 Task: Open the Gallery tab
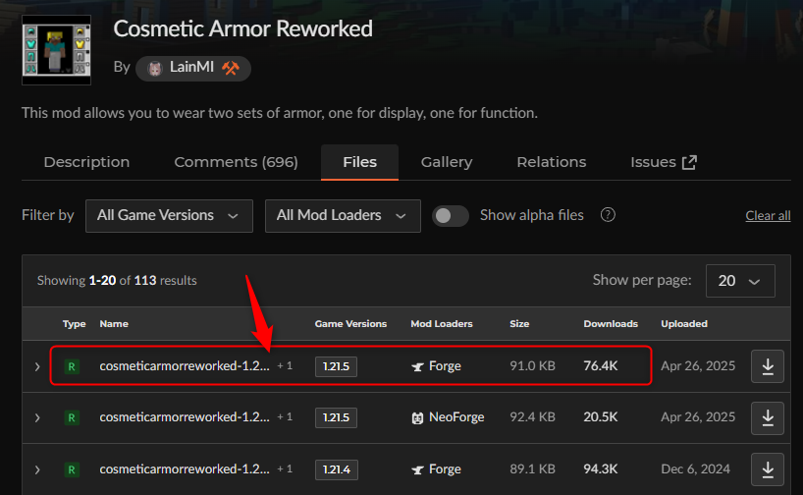[447, 162]
